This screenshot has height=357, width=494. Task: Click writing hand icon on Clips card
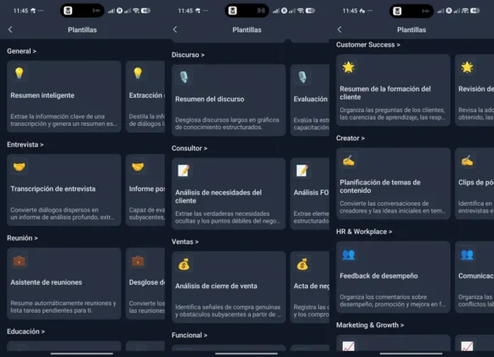pos(467,161)
